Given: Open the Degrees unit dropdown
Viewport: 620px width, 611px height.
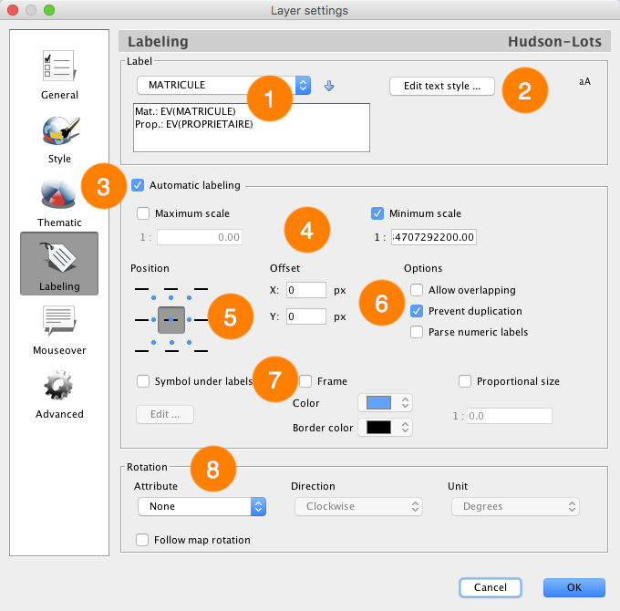Looking at the screenshot, I should pyautogui.click(x=516, y=507).
